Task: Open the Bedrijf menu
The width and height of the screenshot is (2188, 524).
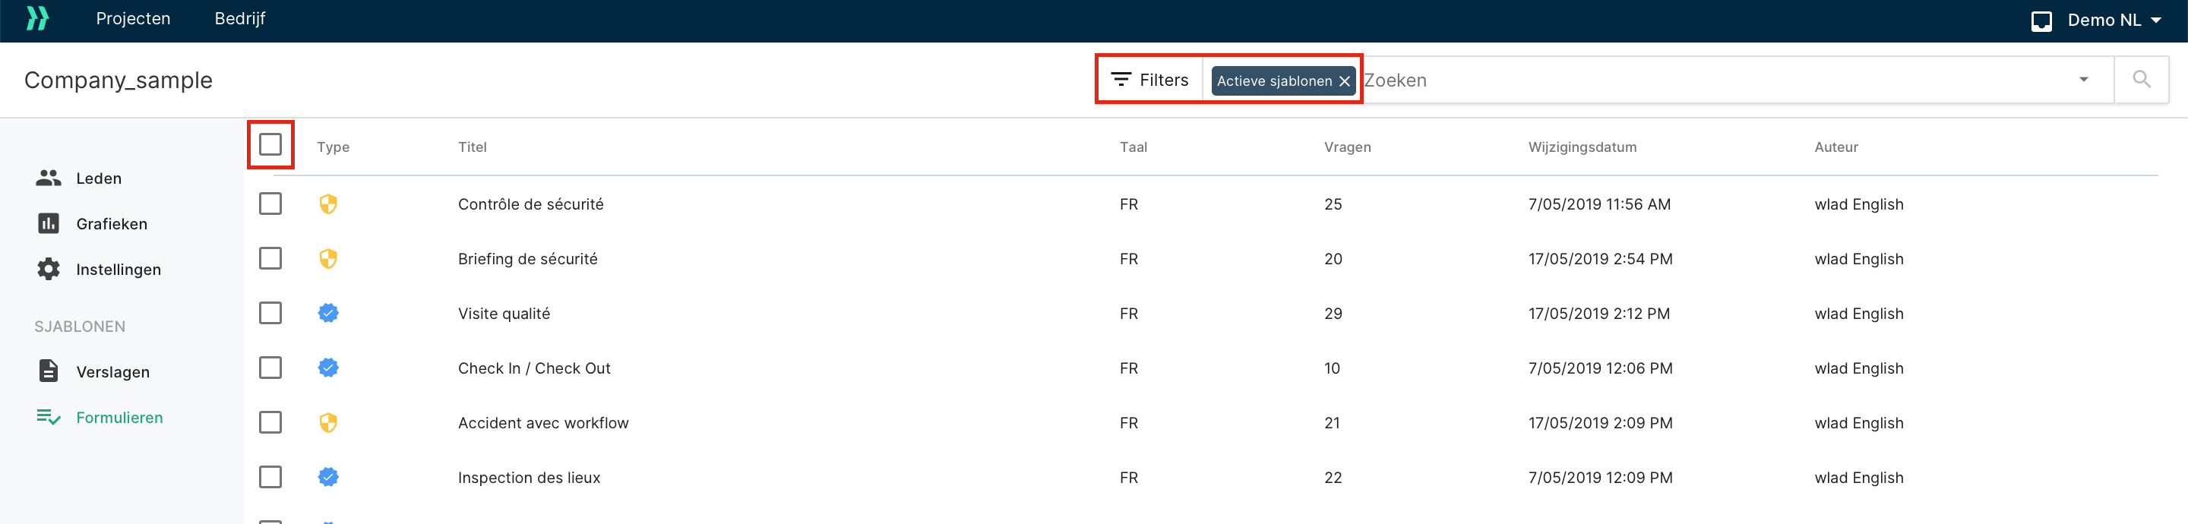Action: coord(239,19)
